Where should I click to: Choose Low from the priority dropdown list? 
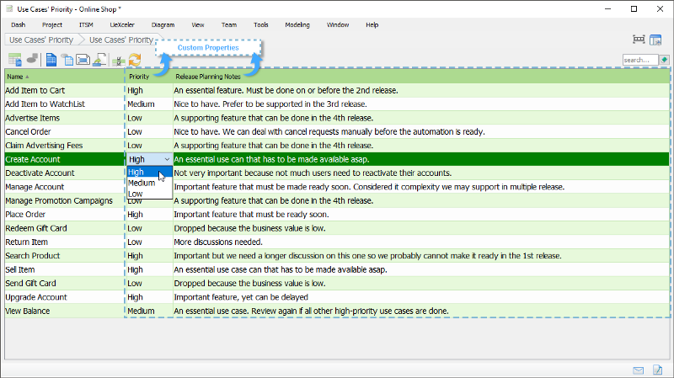click(135, 194)
